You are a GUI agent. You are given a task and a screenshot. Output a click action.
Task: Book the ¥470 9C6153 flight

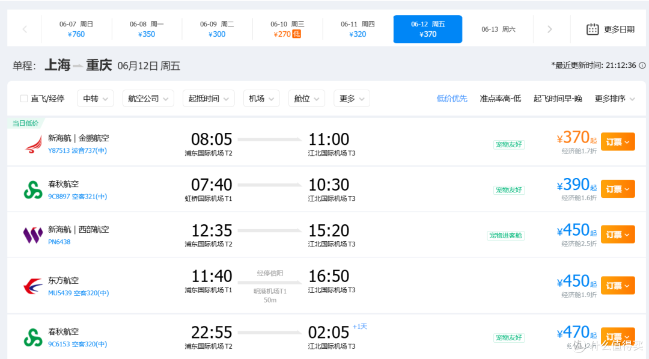coord(618,337)
